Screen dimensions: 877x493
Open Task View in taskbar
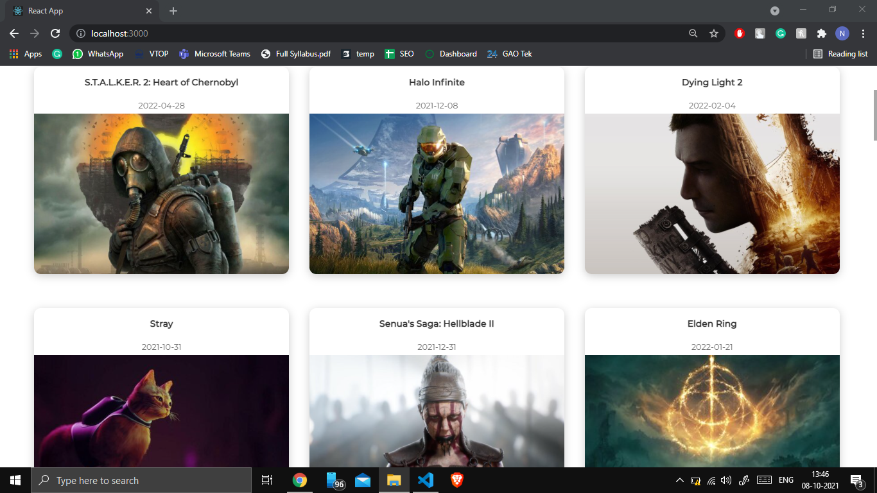267,480
